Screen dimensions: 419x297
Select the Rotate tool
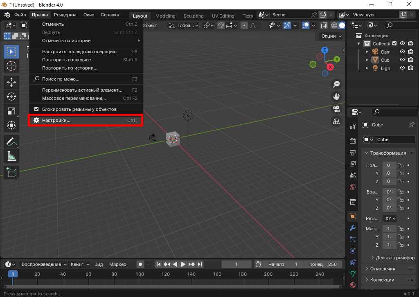point(11,97)
